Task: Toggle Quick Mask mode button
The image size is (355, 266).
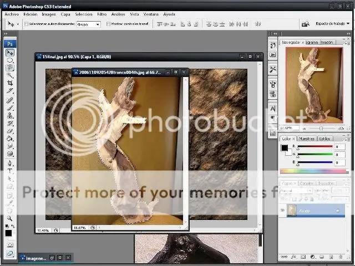Action: 10,245
